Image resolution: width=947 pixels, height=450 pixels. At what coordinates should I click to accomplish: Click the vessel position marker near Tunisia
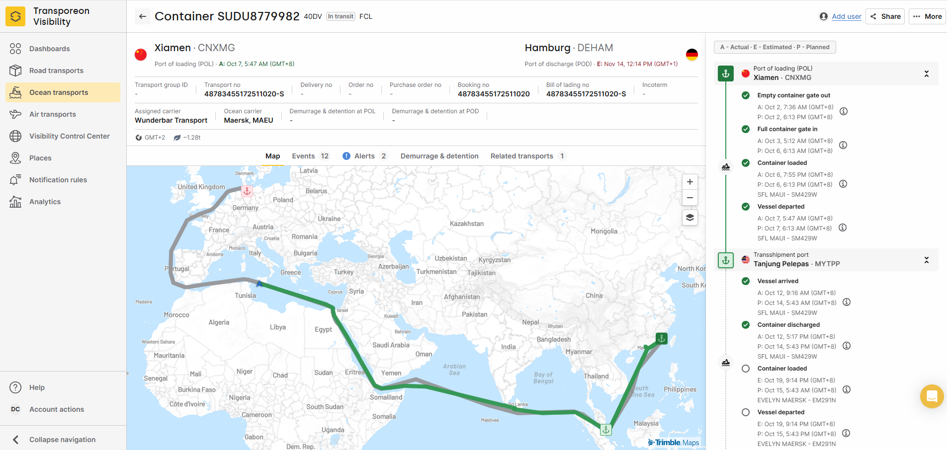click(x=259, y=283)
